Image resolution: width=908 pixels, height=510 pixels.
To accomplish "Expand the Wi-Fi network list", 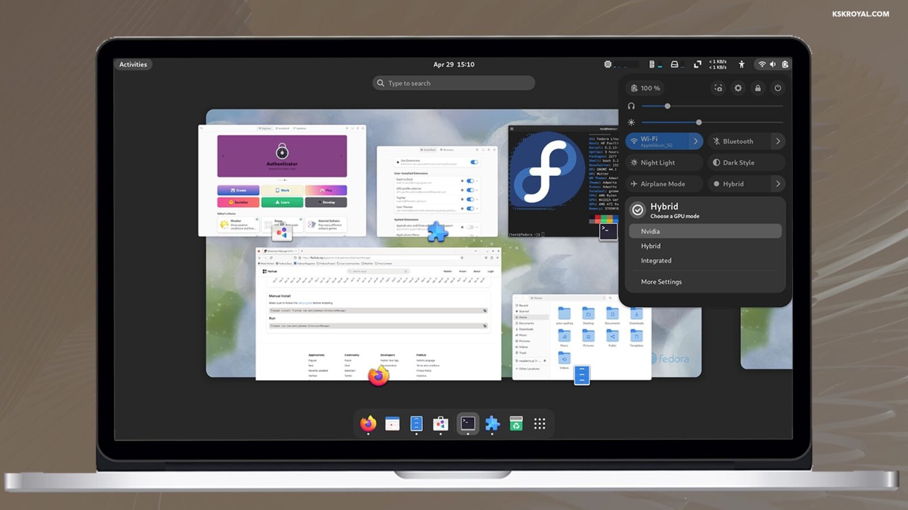I will point(696,141).
